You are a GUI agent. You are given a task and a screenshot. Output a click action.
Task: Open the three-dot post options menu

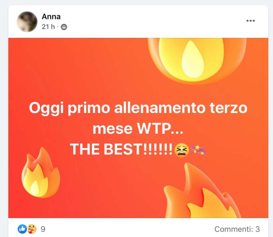[x=251, y=21]
